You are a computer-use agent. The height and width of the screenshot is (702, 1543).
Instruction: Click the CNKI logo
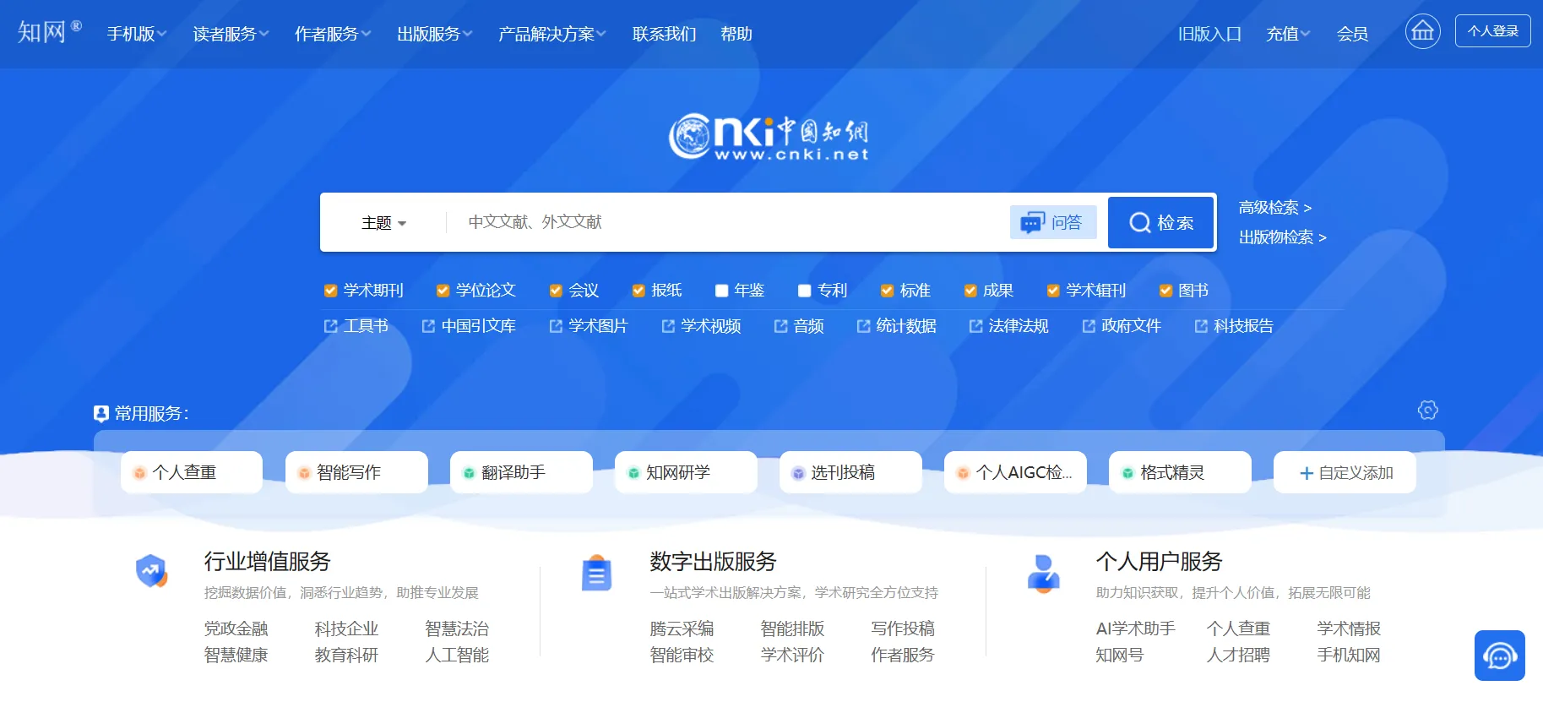[769, 137]
